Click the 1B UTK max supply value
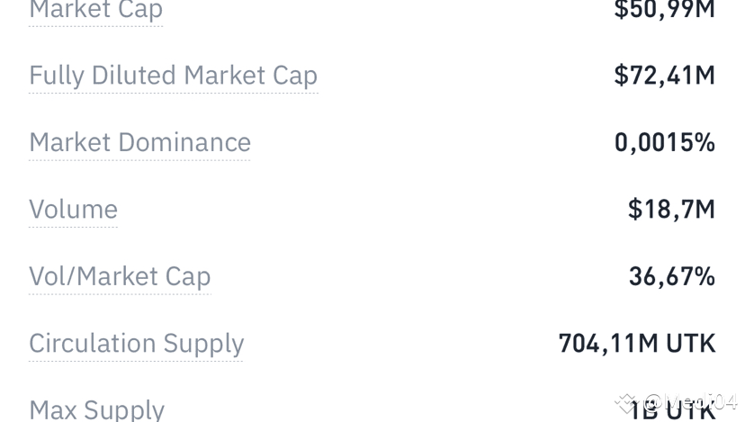Screen dimensions: 745x422 tap(672, 411)
